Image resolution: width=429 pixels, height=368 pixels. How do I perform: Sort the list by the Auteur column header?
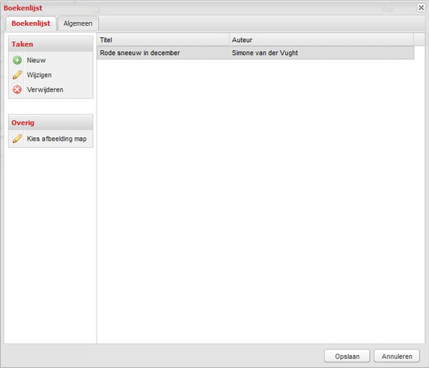tap(321, 40)
